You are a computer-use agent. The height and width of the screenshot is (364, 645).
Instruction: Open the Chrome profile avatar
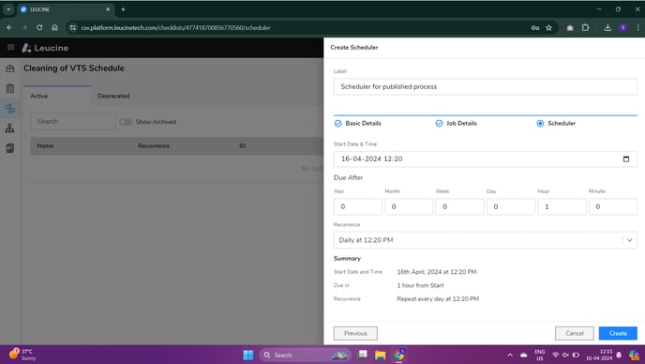click(622, 27)
